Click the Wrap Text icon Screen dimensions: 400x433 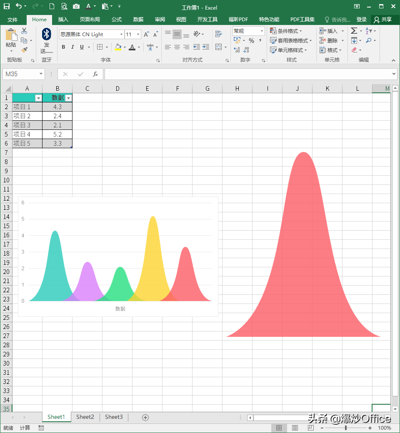point(219,34)
